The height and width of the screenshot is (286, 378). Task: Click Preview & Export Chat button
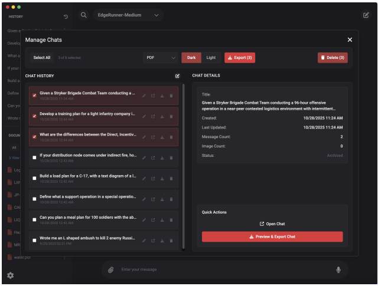coord(272,236)
